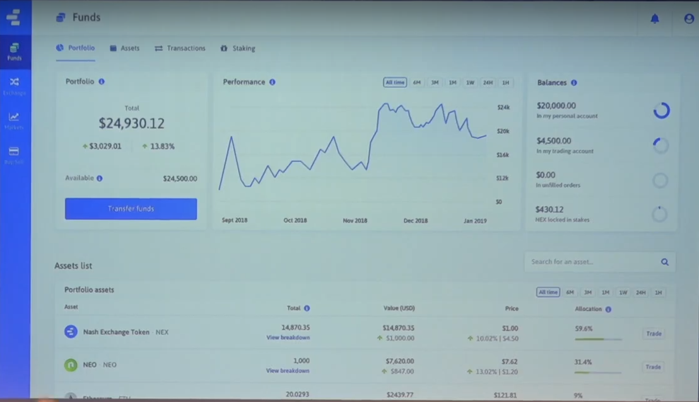The image size is (699, 402).
Task: Select 1W range for Portfolio assets
Action: (623, 292)
